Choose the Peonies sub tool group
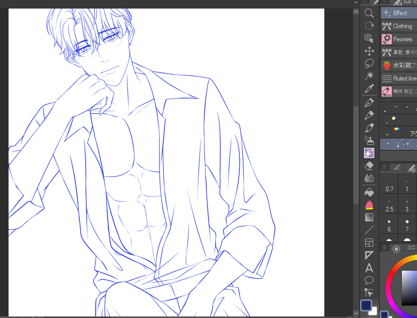 click(399, 39)
